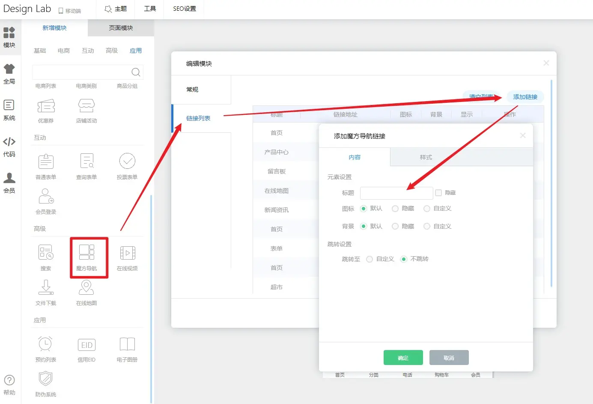Viewport: 593px width, 404px height.
Task: Click the 添加链接 button
Action: [525, 97]
